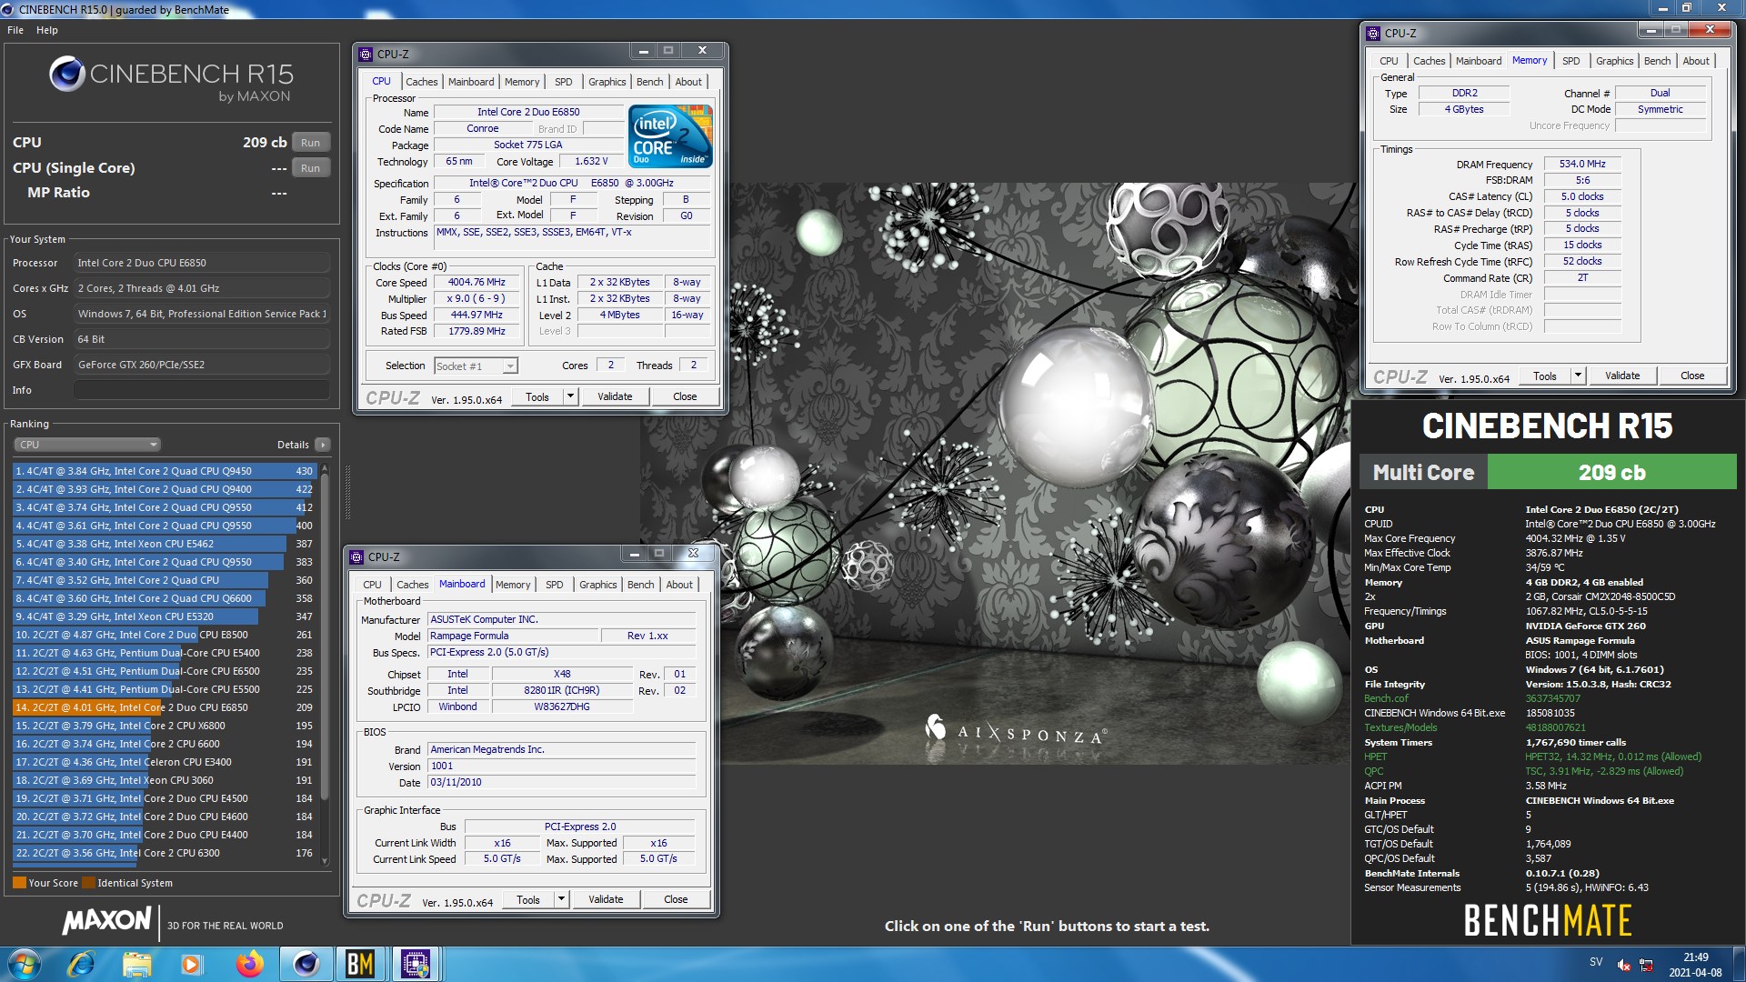
Task: Switch to CPU-Z taskbar icon
Action: tap(416, 964)
